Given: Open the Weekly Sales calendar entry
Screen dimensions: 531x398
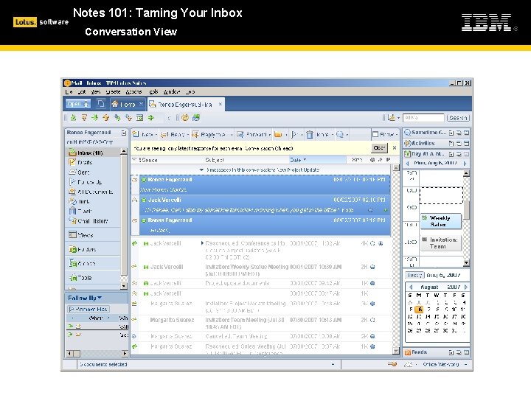Looking at the screenshot, I should point(440,221).
